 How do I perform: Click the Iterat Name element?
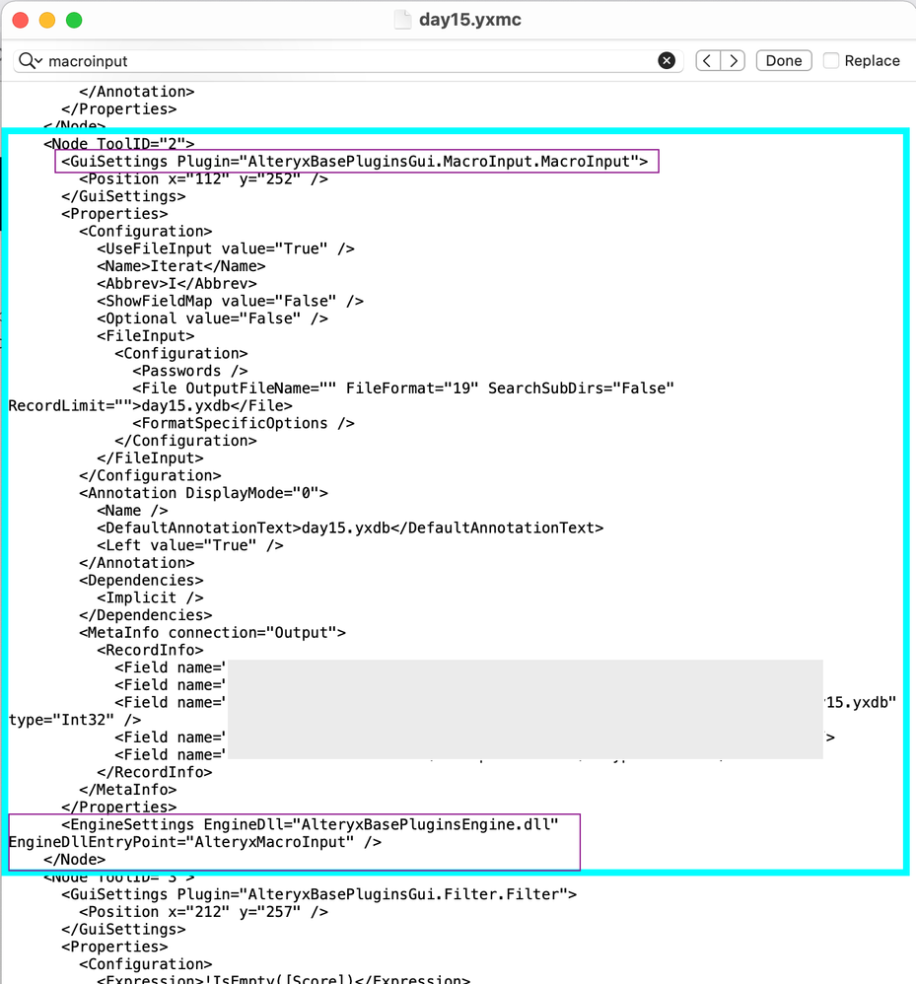click(180, 266)
